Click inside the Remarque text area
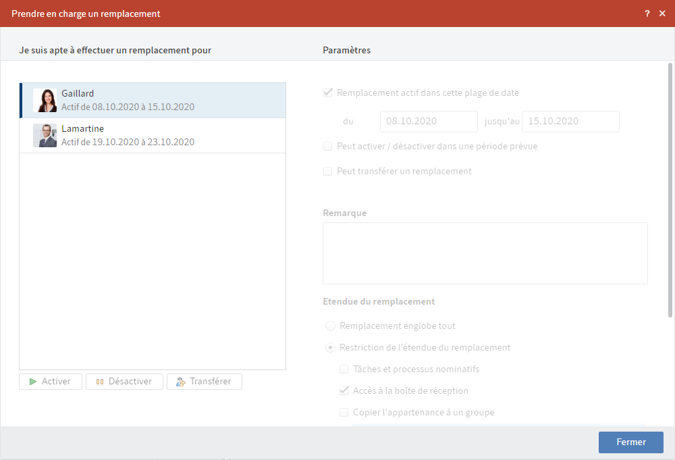The height and width of the screenshot is (460, 675). 485,253
